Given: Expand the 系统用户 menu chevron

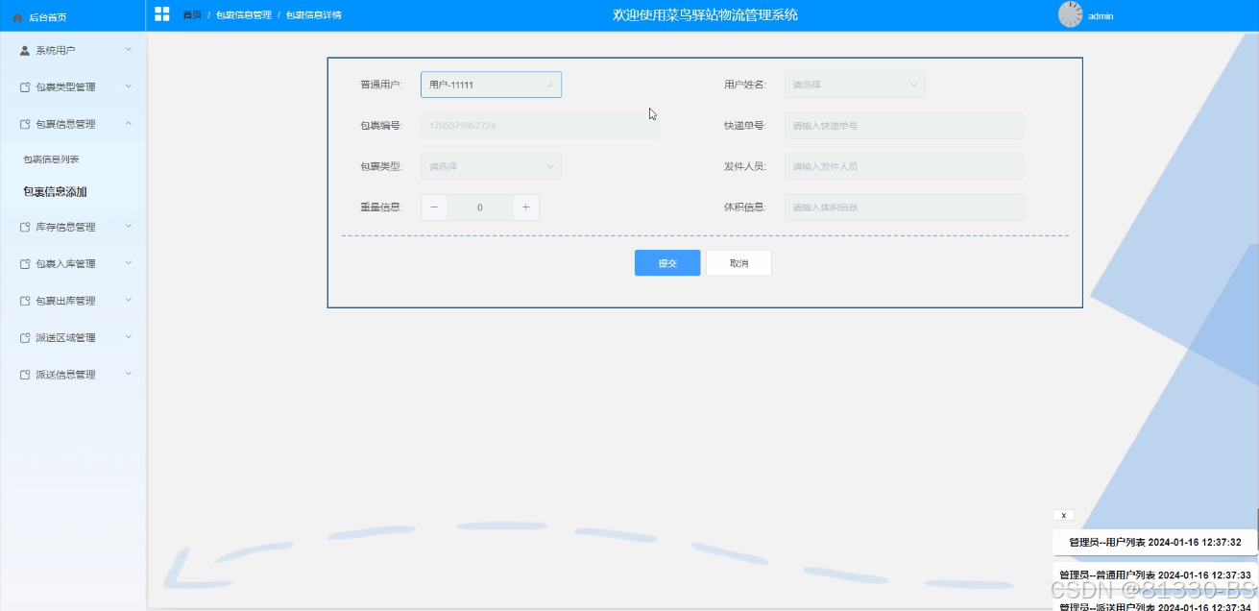Looking at the screenshot, I should pos(129,50).
